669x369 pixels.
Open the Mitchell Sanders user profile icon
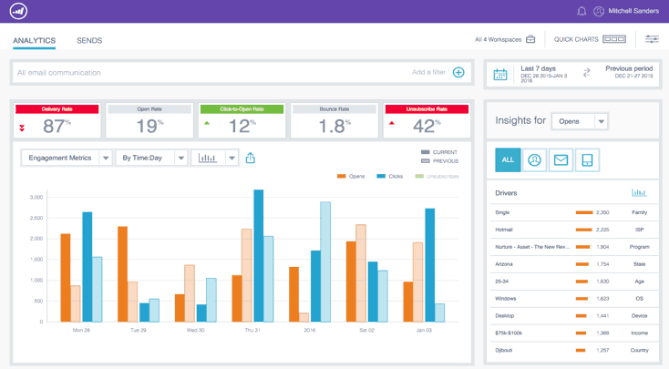[599, 11]
